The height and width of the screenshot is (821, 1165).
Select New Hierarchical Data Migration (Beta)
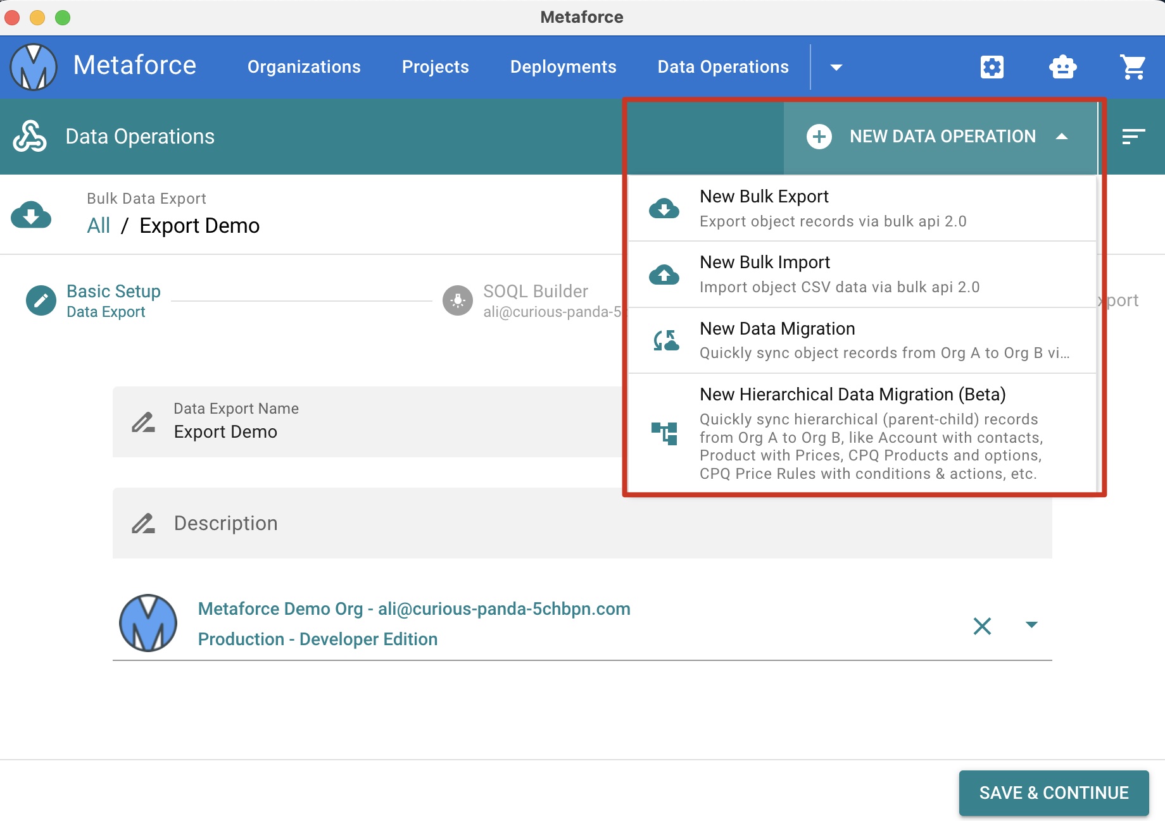coord(862,433)
